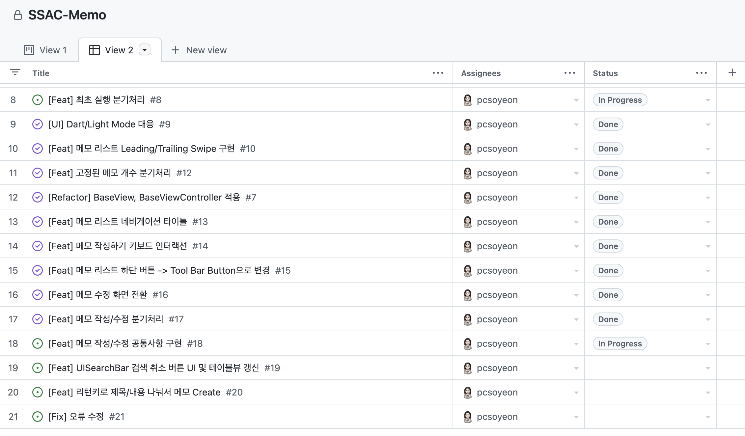Click closed issue icon for #12
The width and height of the screenshot is (745, 436).
[38, 173]
